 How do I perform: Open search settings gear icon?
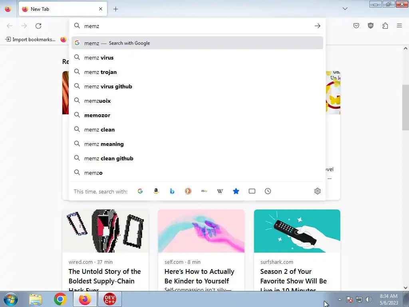click(318, 191)
